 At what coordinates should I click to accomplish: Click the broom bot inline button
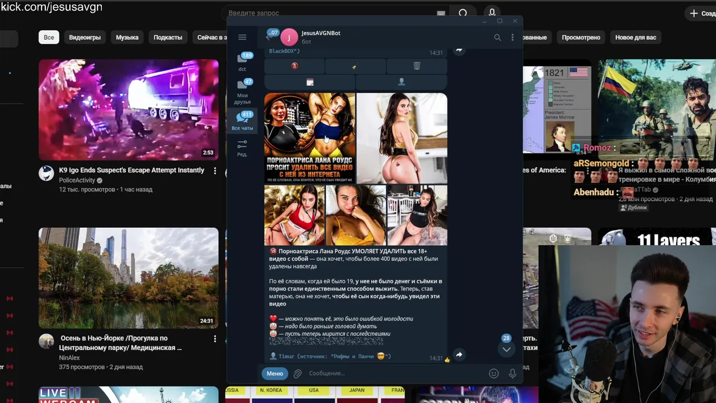355,66
